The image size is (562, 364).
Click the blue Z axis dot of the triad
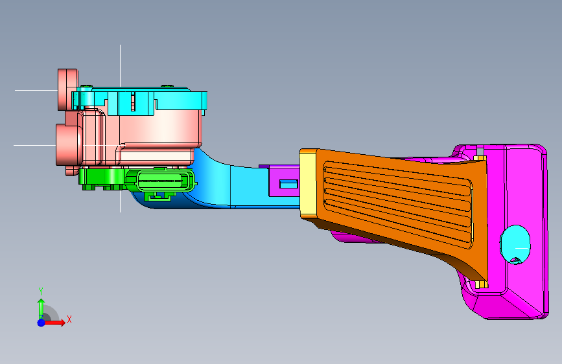pyautogui.click(x=41, y=323)
